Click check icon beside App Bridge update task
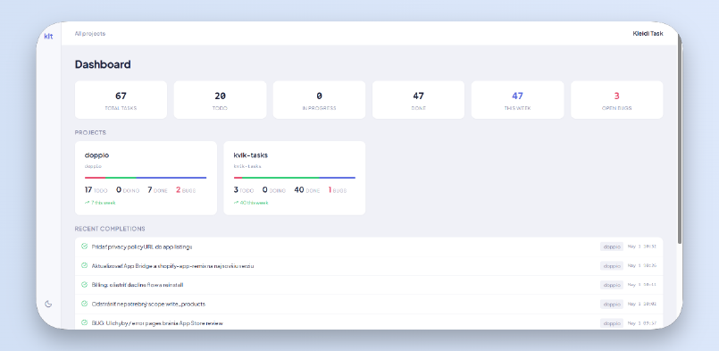Viewport: 719px width, 351px height. click(84, 265)
